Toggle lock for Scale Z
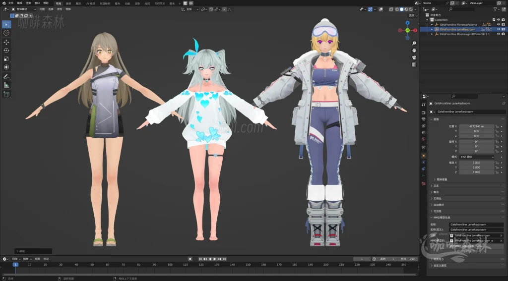The width and height of the screenshot is (508, 281). coord(497,172)
